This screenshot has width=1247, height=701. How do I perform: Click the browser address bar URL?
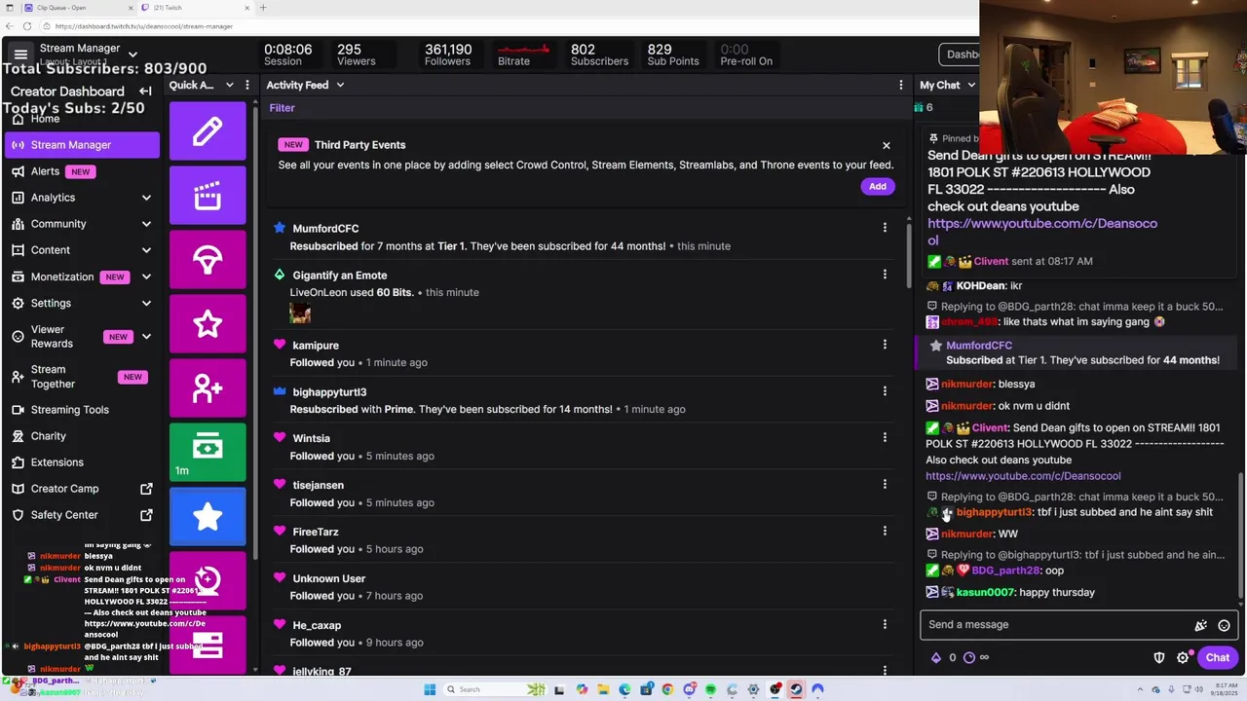coord(144,26)
